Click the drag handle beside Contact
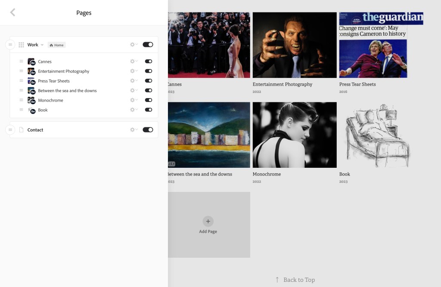 point(10,130)
